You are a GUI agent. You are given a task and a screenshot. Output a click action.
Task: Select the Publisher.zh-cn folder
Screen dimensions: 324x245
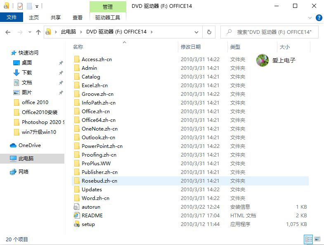pyautogui.click(x=99, y=172)
